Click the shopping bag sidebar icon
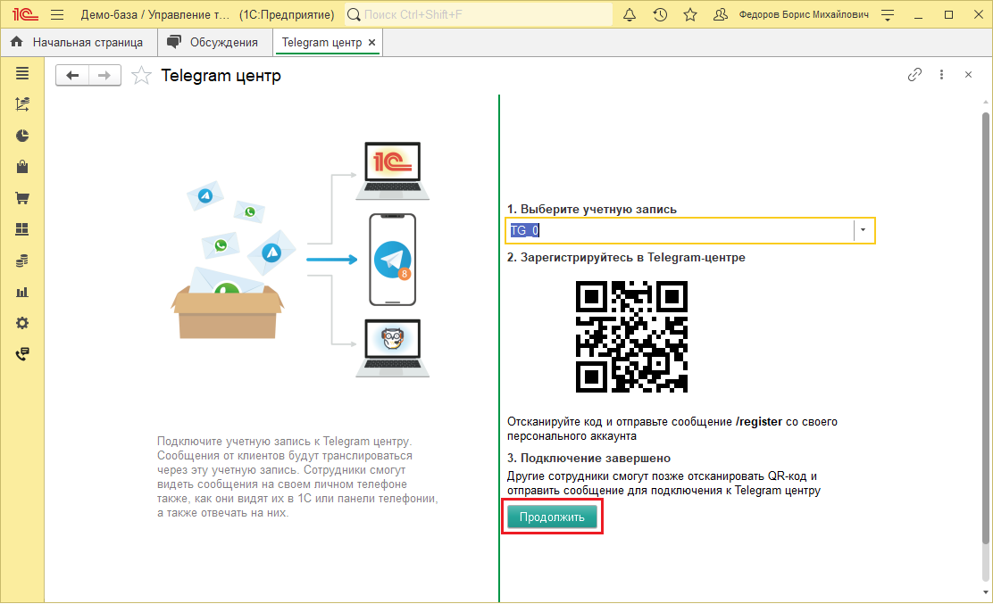The image size is (993, 604). tap(22, 167)
